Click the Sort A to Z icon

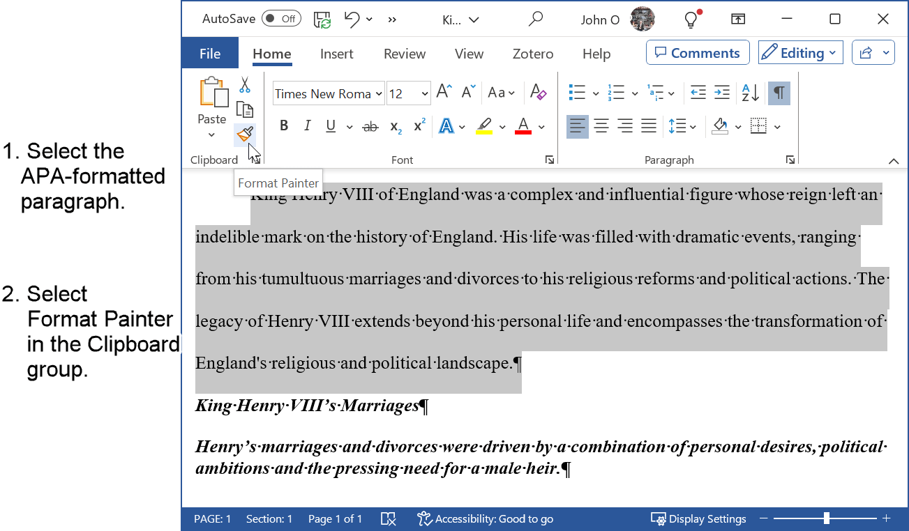(x=751, y=93)
